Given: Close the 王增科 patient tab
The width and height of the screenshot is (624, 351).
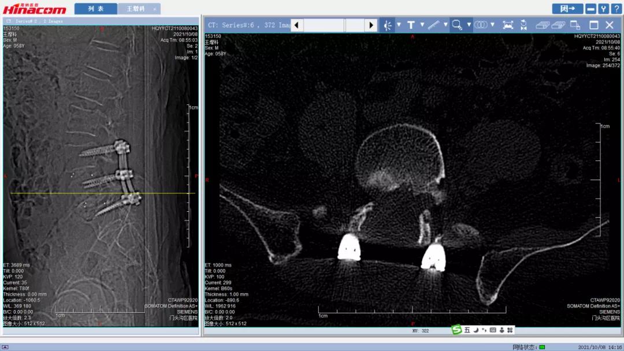Looking at the screenshot, I should point(154,9).
